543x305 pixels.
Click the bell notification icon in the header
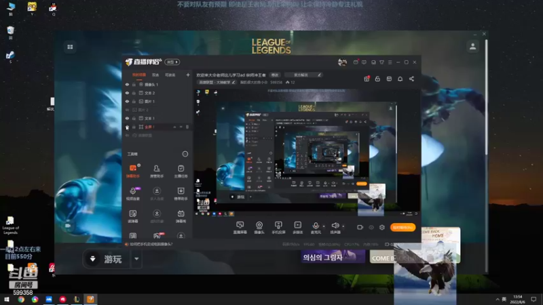[400, 79]
